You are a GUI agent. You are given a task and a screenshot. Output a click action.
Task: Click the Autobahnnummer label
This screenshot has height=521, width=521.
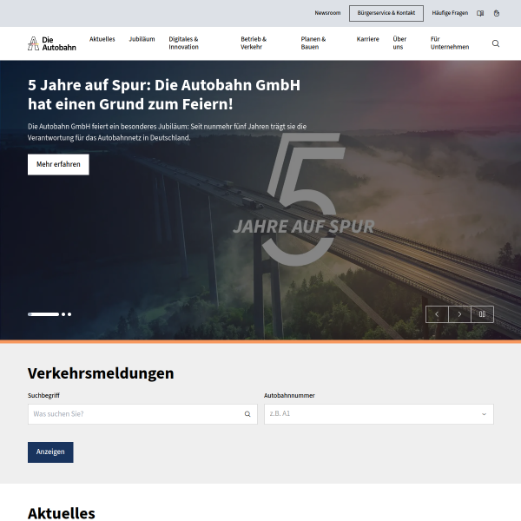(x=289, y=395)
